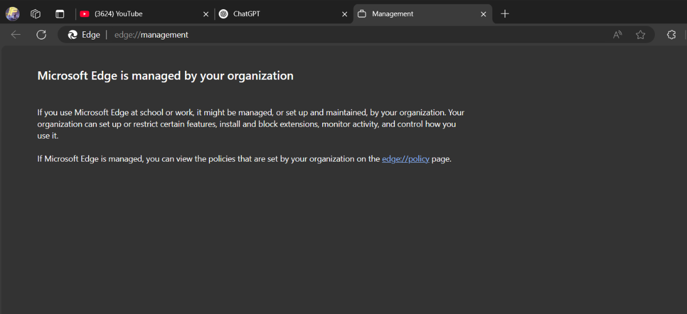Start Read aloud from the address bar
This screenshot has width=687, height=314.
617,35
